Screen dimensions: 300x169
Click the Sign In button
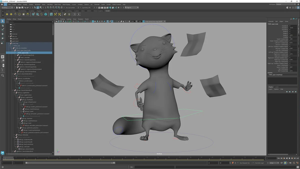pos(129,8)
